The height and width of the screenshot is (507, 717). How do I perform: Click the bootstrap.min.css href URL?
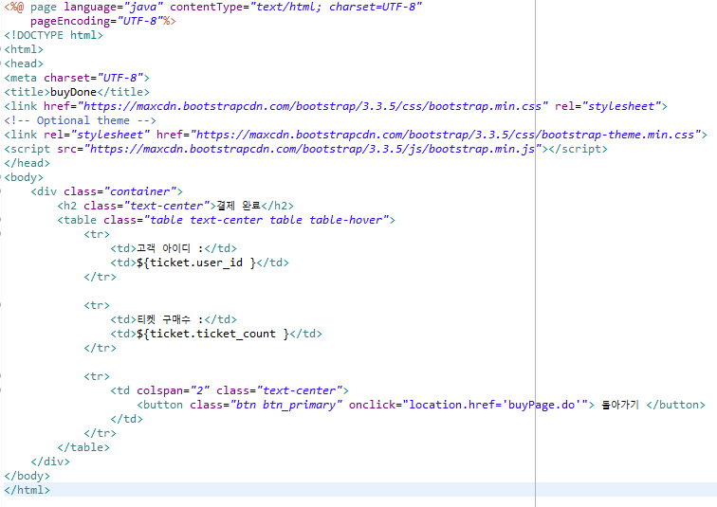pyautogui.click(x=313, y=106)
